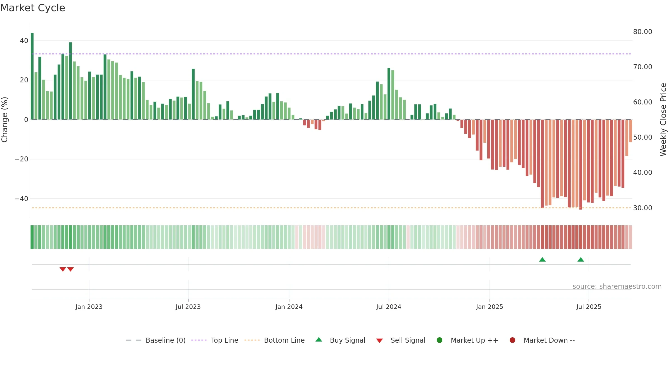The height and width of the screenshot is (377, 671).
Task: Click the lowest red bar before Jul 2025
Action: tap(581, 165)
